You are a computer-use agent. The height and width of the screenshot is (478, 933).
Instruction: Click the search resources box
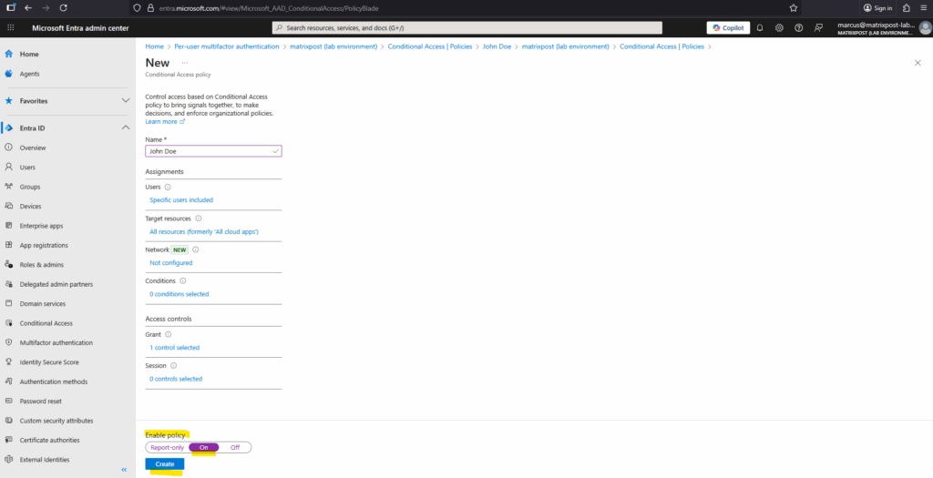coord(467,28)
